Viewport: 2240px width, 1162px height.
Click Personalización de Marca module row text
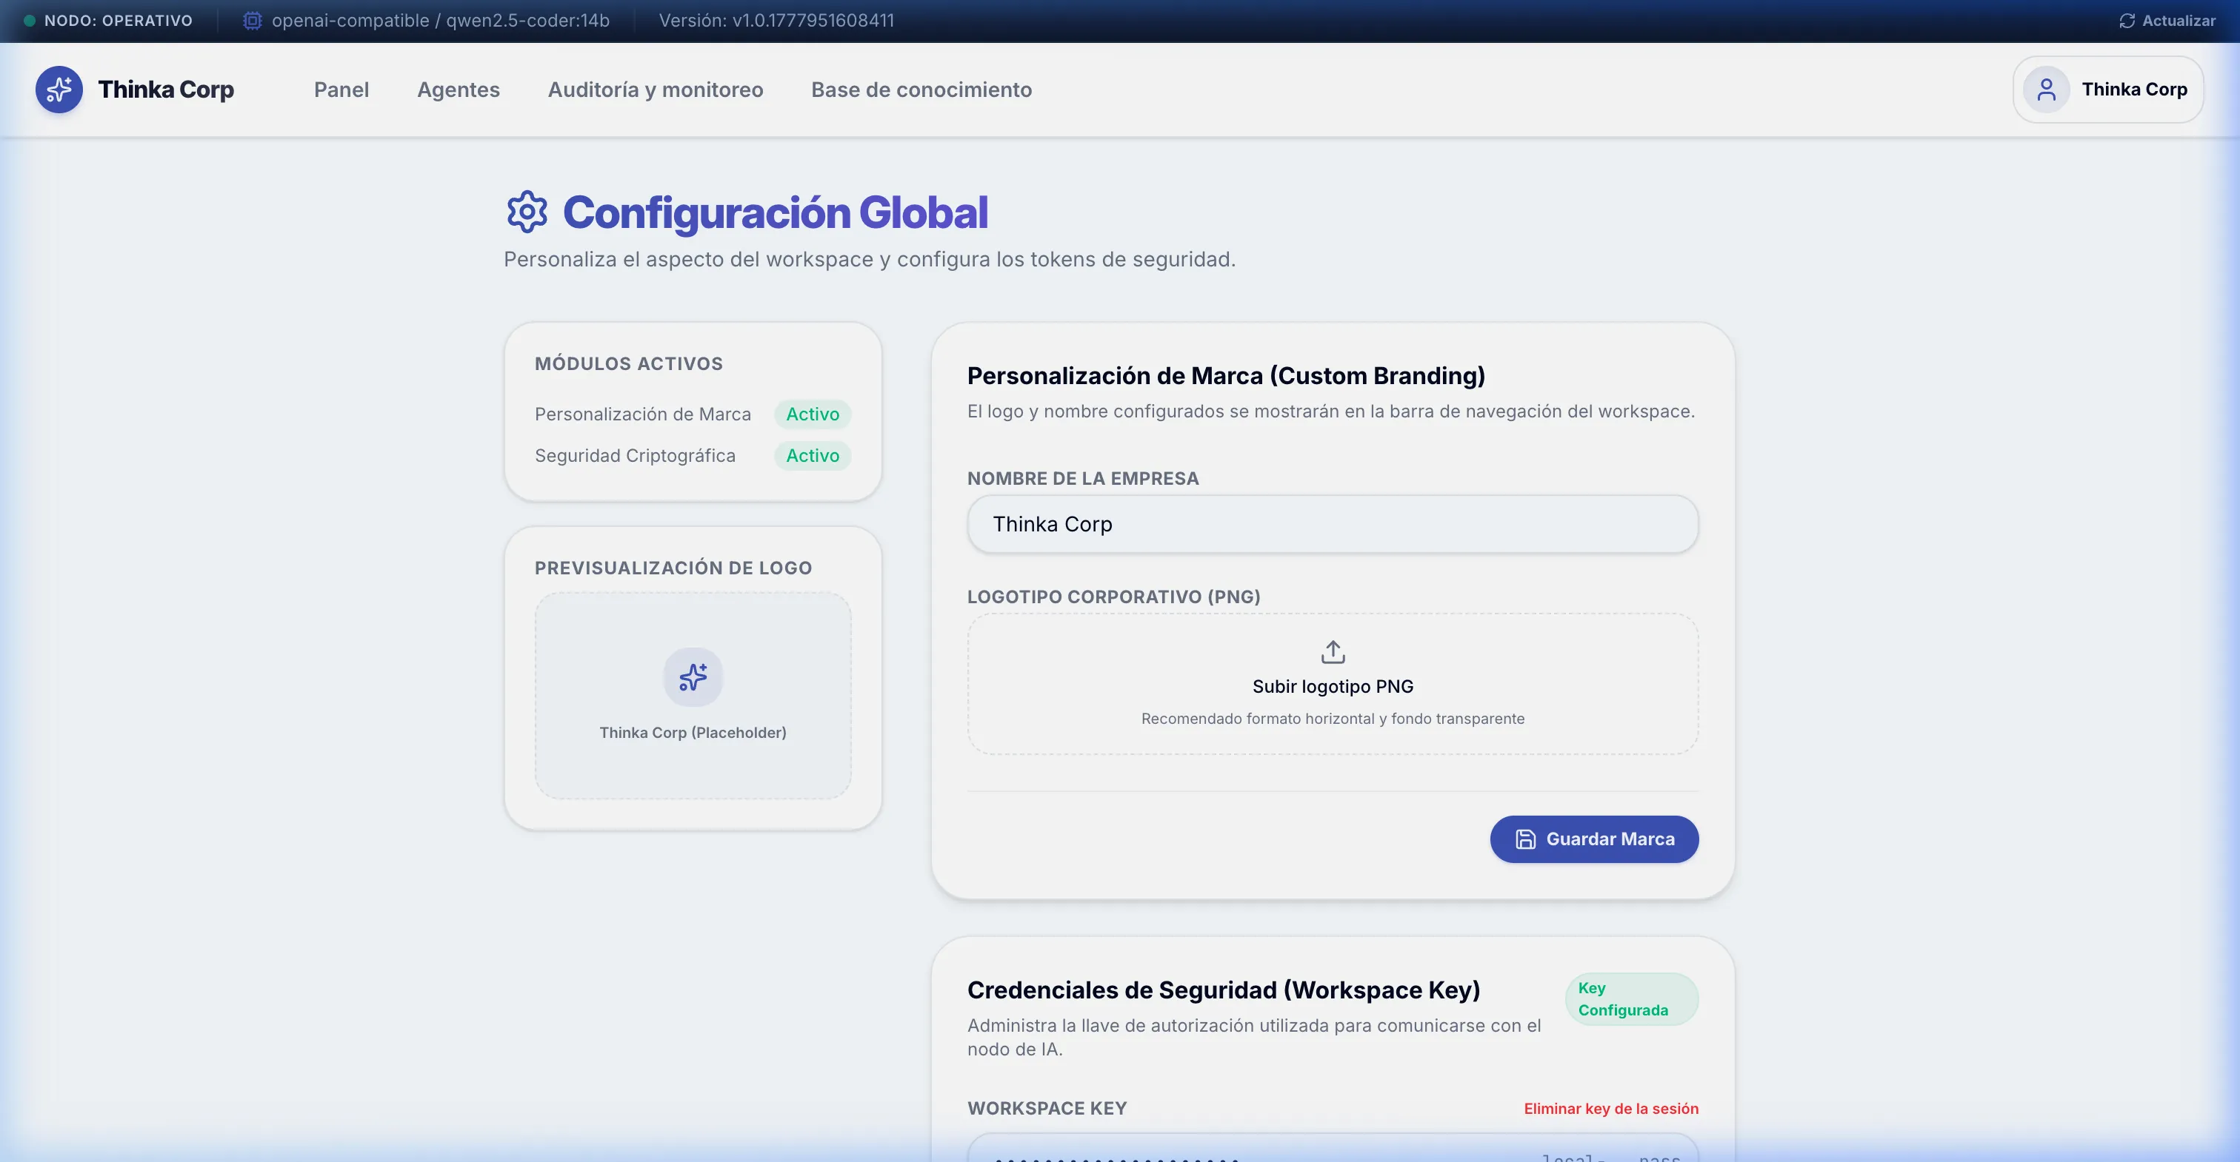point(643,414)
